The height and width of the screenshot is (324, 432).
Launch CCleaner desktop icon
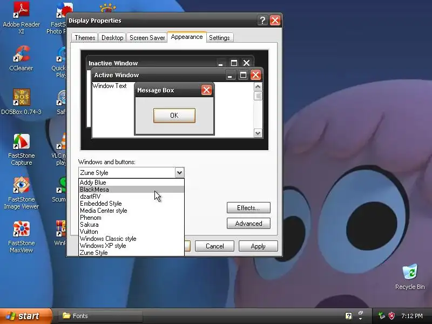tap(21, 58)
